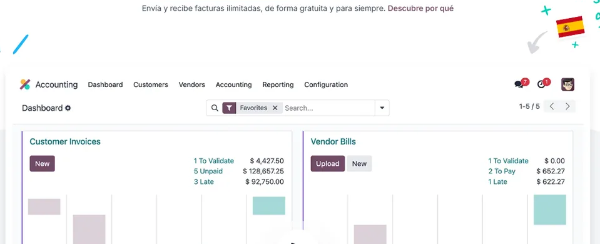Image resolution: width=600 pixels, height=244 pixels.
Task: Click the teal bar in Customer Invoices chart
Action: pos(268,206)
